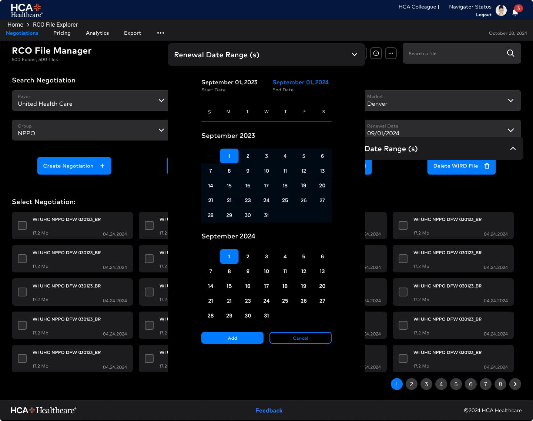Viewport: 533px width, 421px height.
Task: Click the search magnifier icon
Action: tap(510, 53)
